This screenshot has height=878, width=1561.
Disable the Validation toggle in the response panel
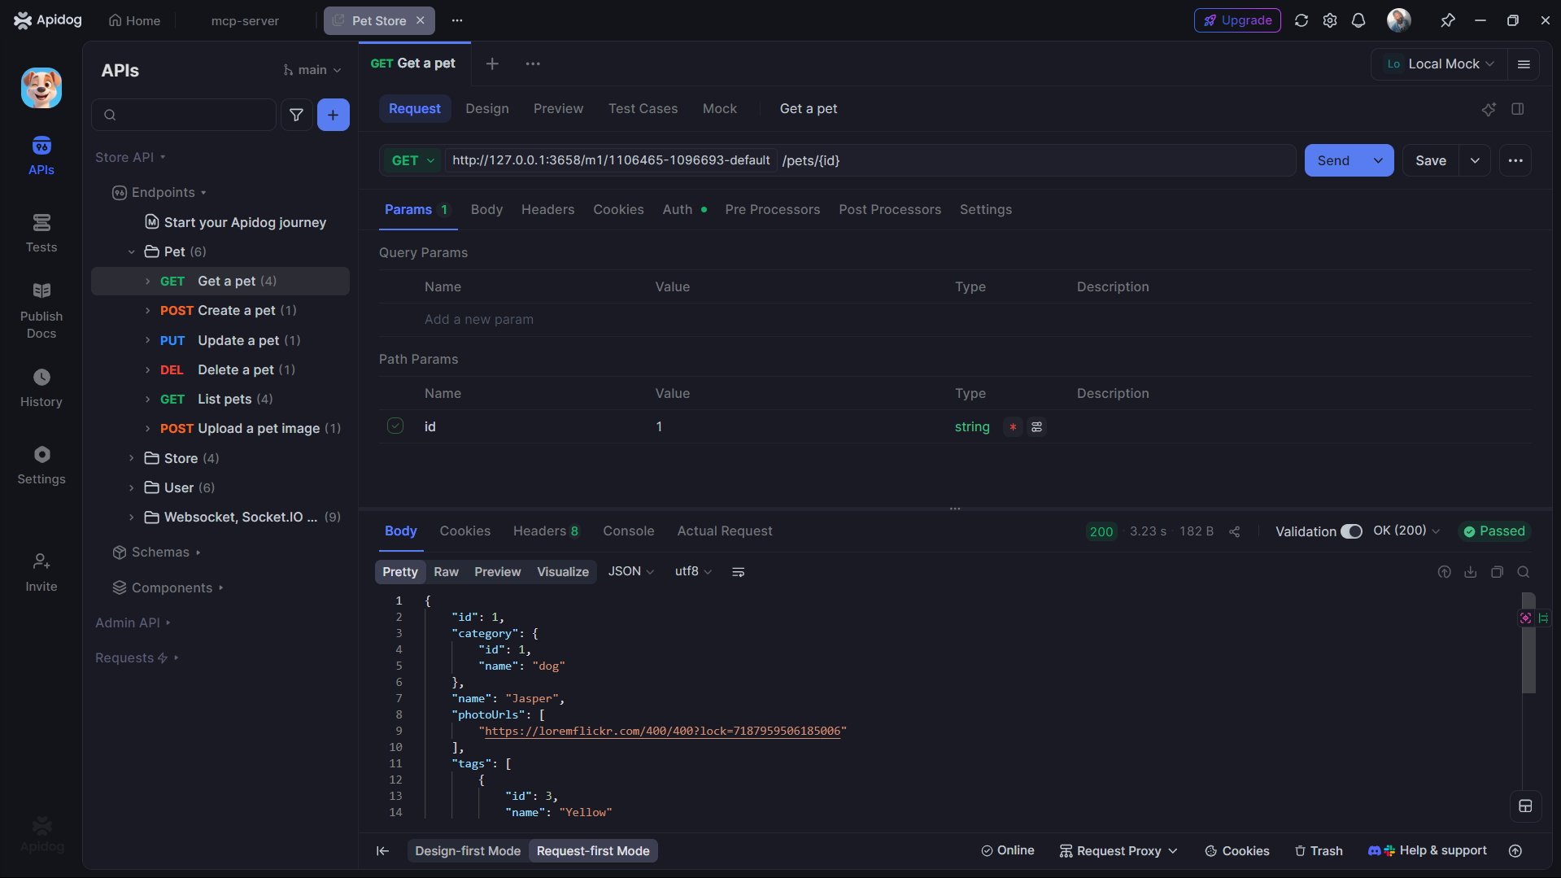click(x=1352, y=531)
